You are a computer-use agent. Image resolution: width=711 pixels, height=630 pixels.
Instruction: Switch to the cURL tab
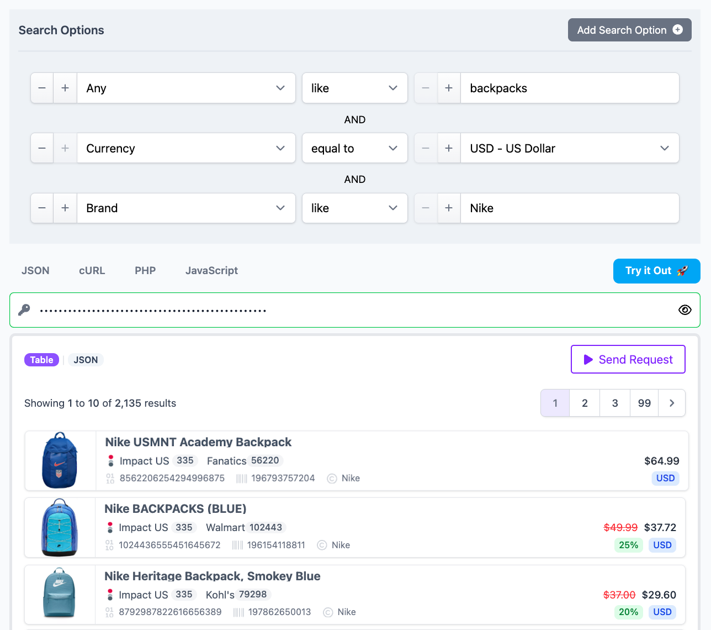pyautogui.click(x=92, y=270)
